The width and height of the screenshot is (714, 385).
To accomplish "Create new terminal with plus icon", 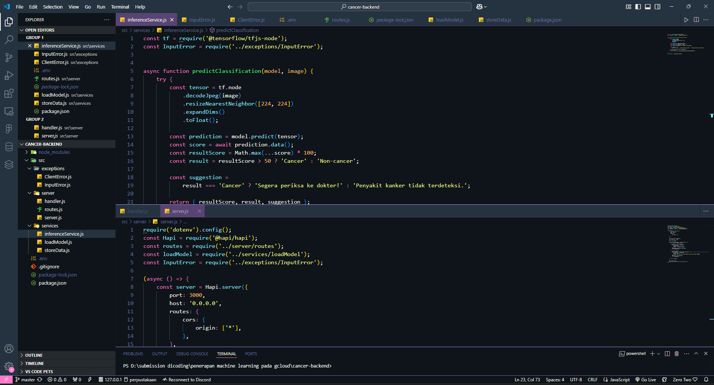I will pyautogui.click(x=652, y=353).
